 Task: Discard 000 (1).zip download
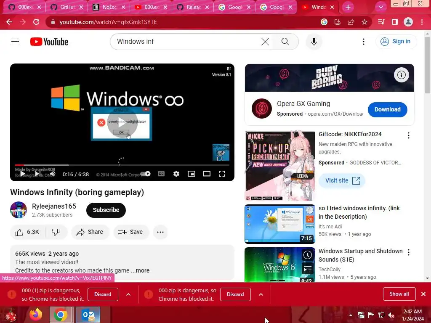[x=103, y=294]
